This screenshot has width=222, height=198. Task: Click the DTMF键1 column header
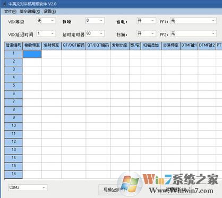[x=189, y=46]
